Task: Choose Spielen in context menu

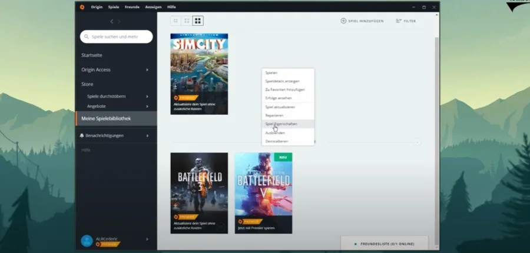Action: pos(288,72)
